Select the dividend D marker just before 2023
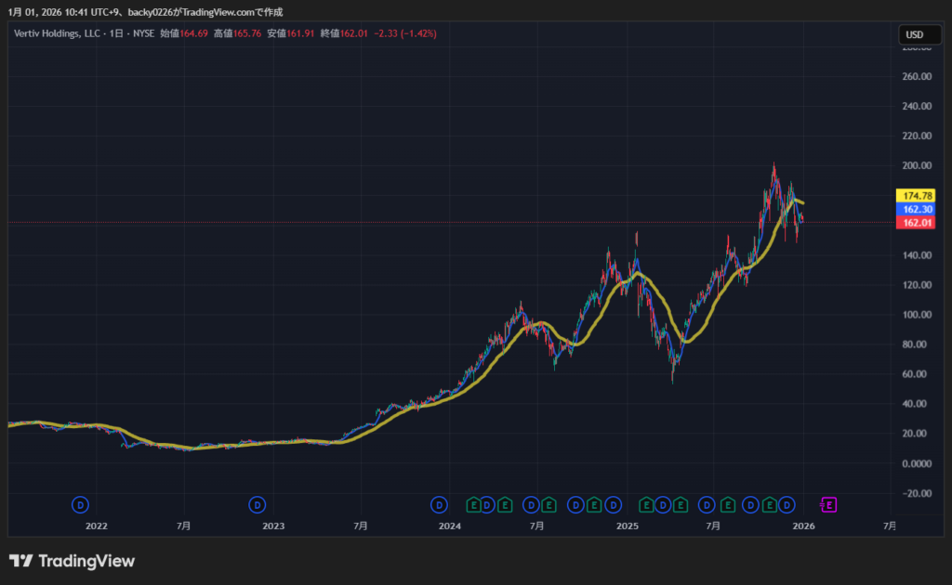Screen dimensions: 952x585 coord(258,505)
